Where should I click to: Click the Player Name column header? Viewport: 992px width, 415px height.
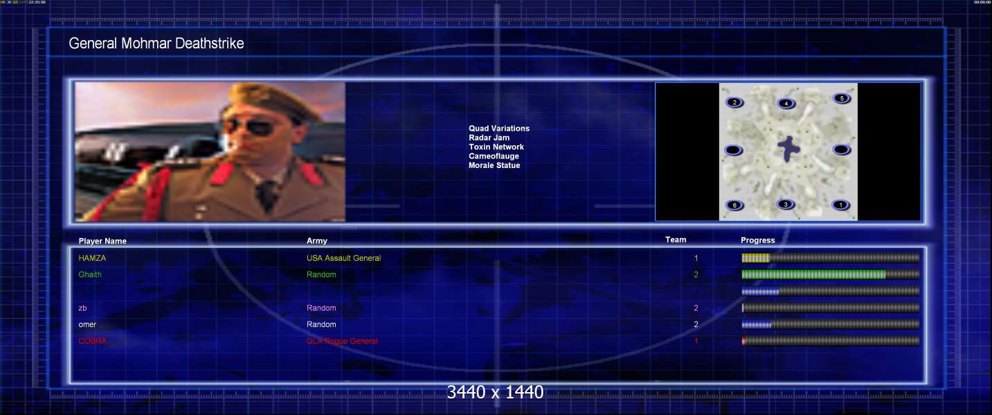click(102, 241)
